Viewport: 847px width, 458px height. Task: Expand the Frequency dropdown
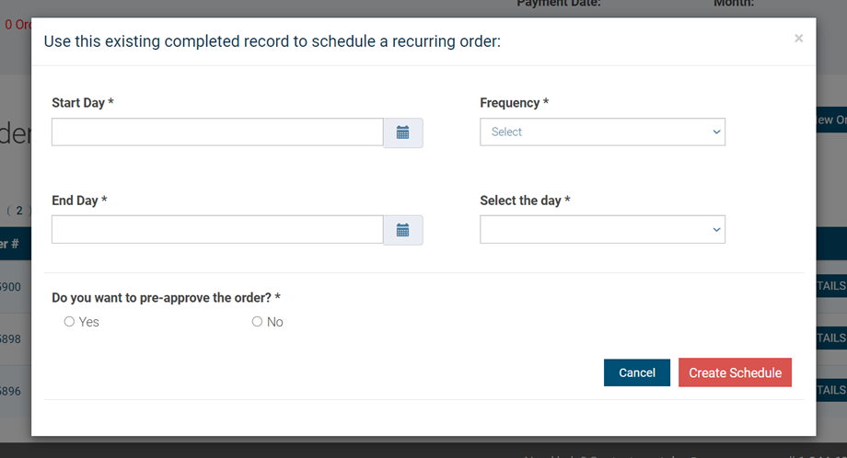pos(602,132)
